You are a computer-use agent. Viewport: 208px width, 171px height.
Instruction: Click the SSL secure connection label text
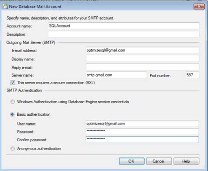coord(56,83)
